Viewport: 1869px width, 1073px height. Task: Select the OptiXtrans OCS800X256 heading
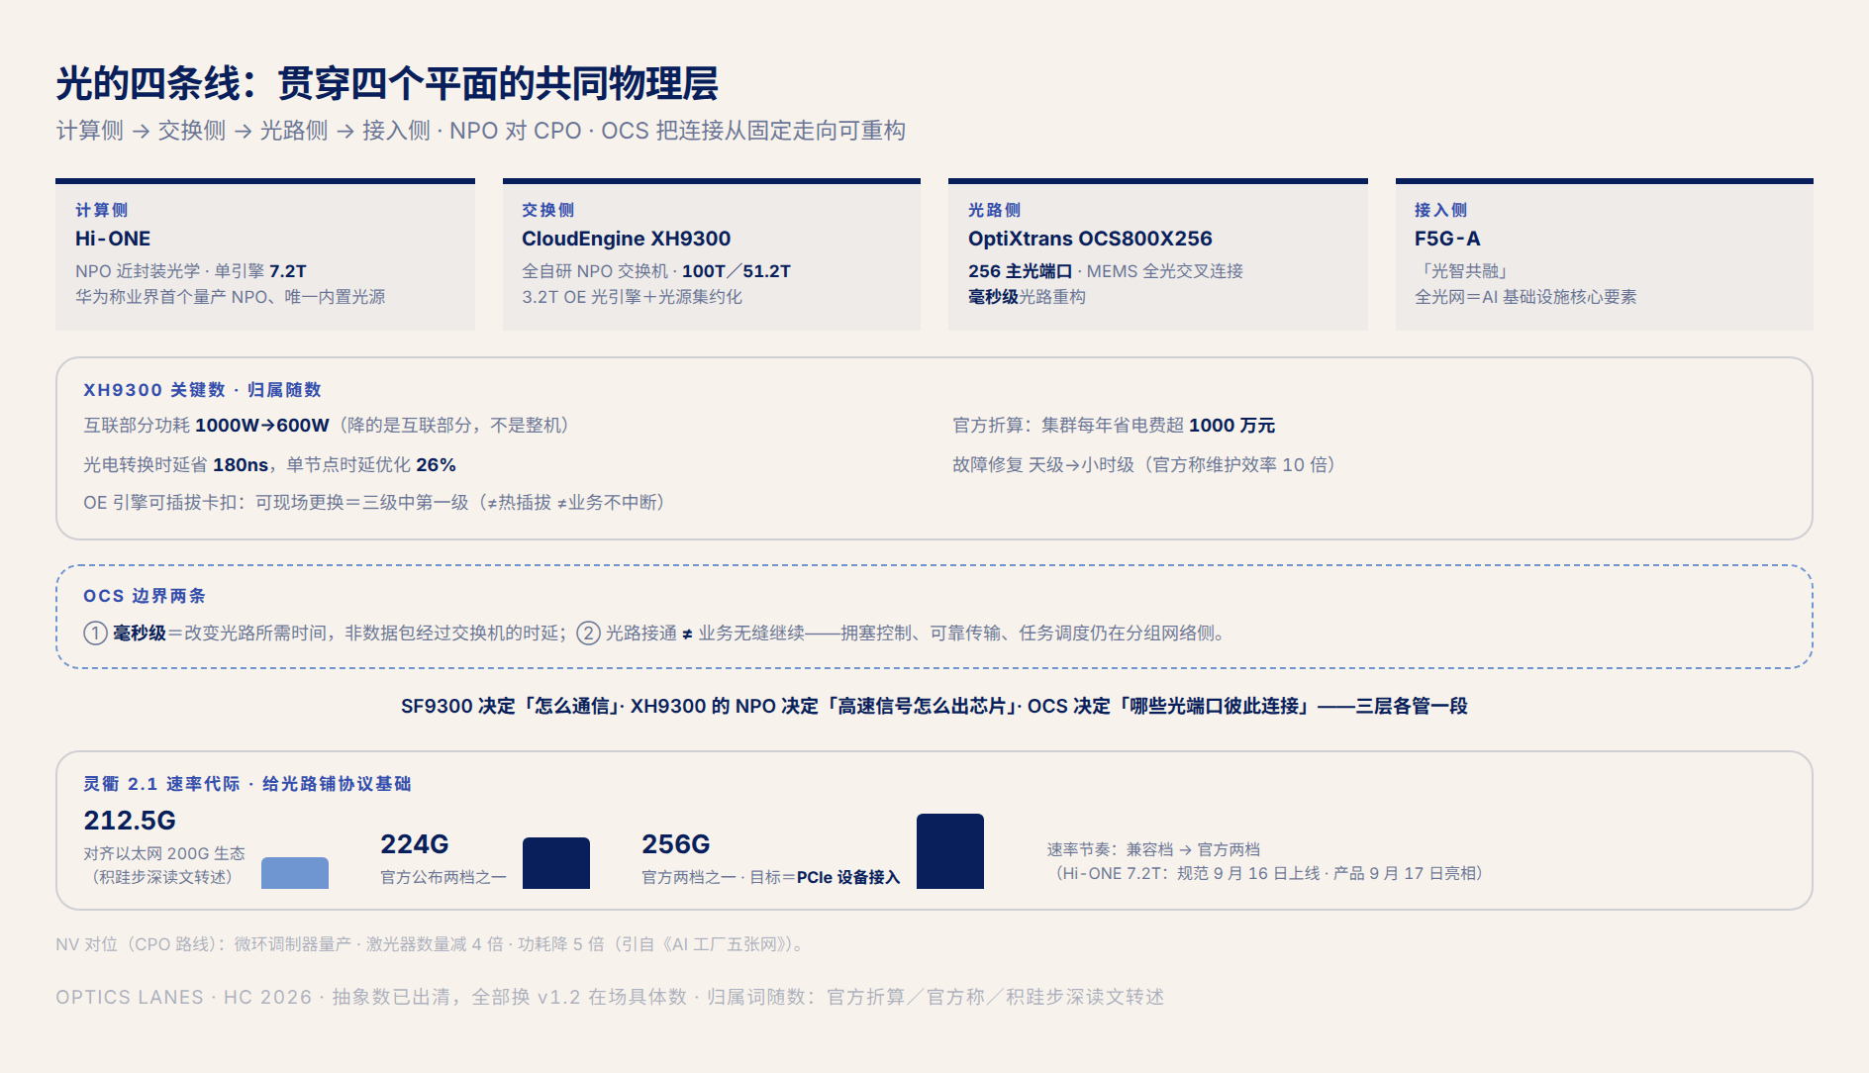pos(1090,239)
